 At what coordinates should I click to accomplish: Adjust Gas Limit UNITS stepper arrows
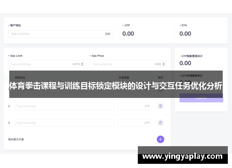82,64
